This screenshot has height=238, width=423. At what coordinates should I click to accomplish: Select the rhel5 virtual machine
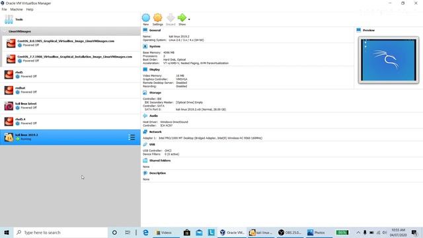tap(70, 75)
